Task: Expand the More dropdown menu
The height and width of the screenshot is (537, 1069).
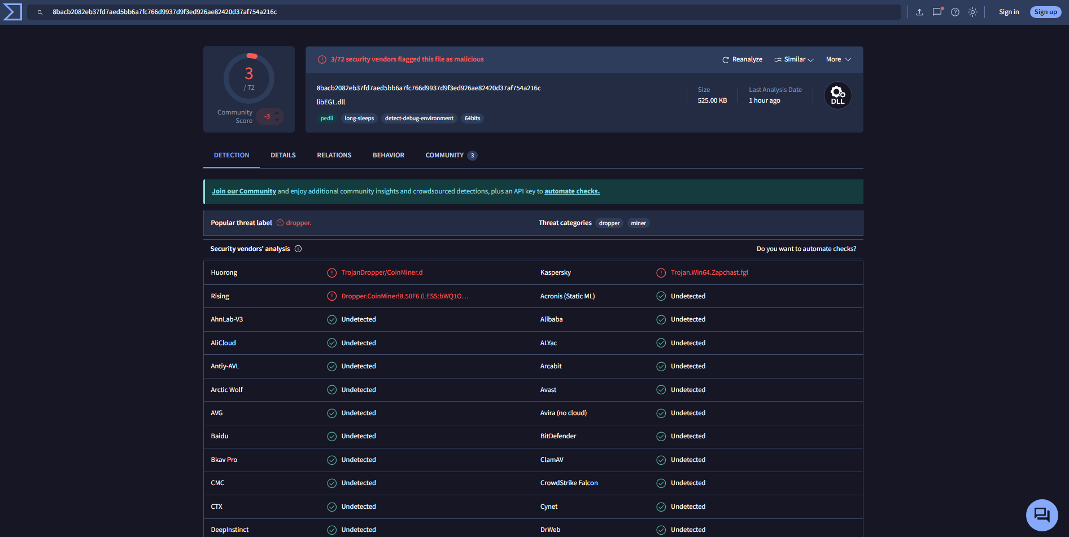Action: point(838,59)
